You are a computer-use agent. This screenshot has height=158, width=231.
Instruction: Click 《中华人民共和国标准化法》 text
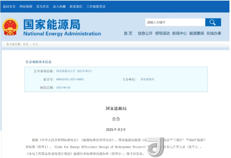tap(60, 140)
